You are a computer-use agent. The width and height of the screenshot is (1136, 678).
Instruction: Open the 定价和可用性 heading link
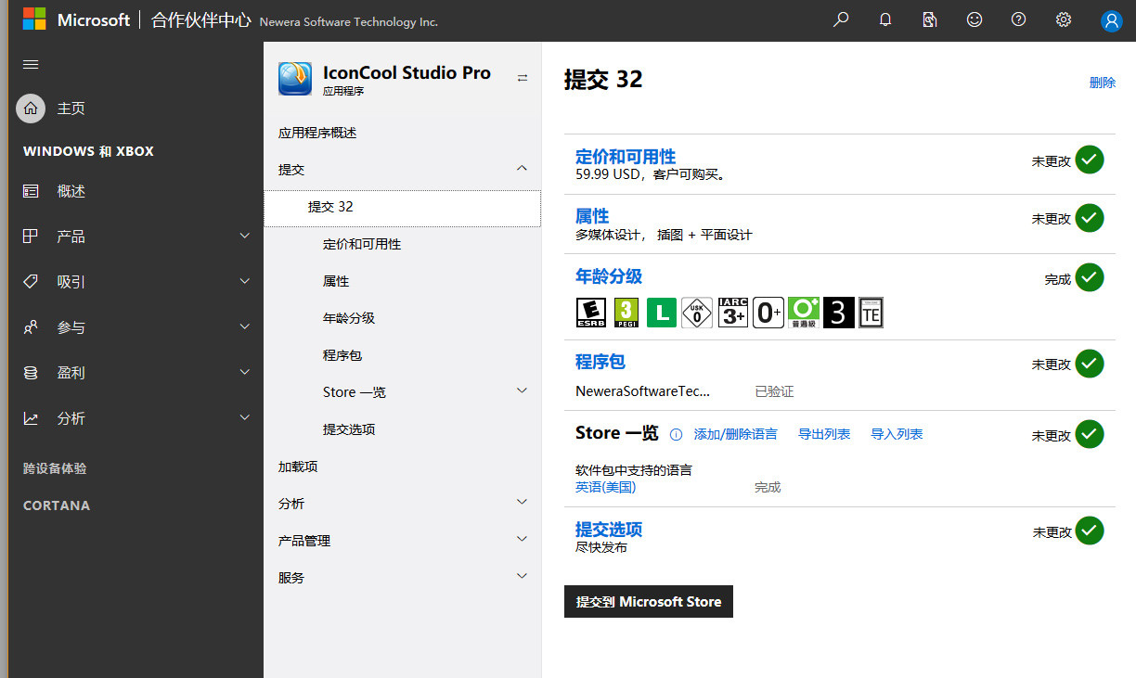[x=626, y=157]
